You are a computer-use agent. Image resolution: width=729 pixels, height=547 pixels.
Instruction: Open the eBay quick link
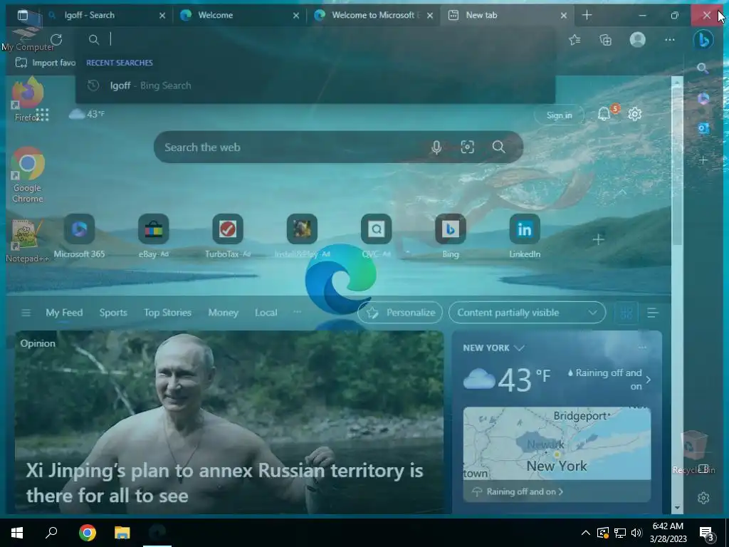point(154,236)
